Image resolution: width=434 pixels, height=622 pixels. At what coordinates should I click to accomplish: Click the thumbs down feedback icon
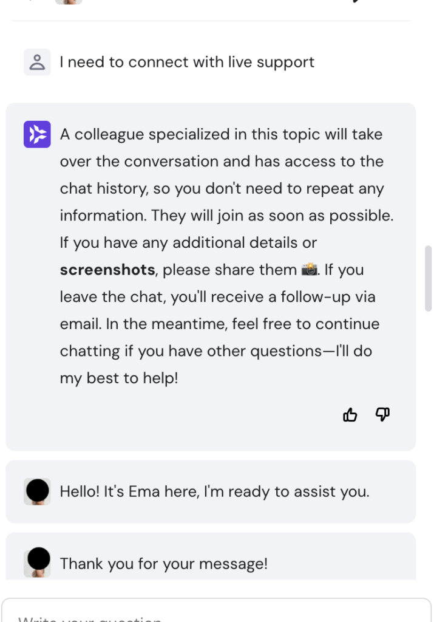click(x=382, y=414)
